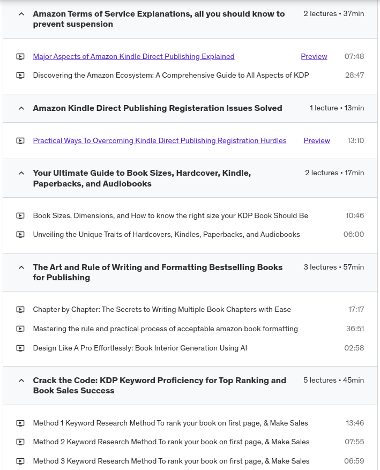380x470 pixels.
Task: Collapse the Amazon Terms of Service section
Action: (x=21, y=14)
